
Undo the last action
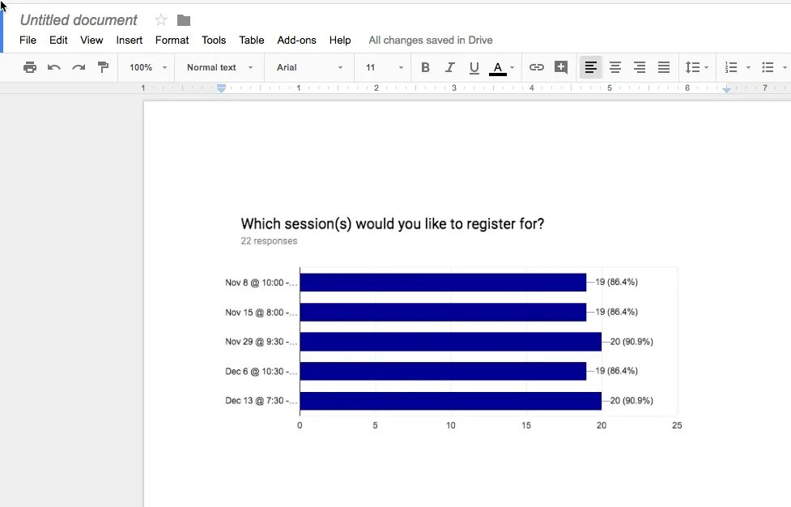pyautogui.click(x=54, y=67)
